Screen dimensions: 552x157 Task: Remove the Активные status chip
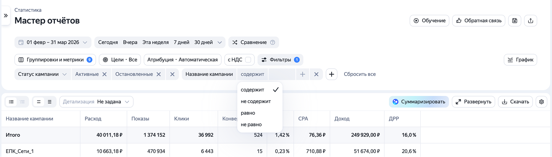[x=105, y=74]
